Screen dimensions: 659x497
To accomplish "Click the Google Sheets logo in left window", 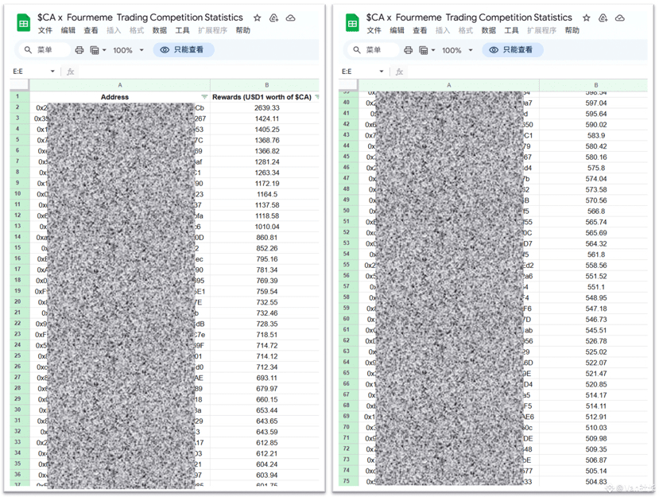I will (24, 23).
